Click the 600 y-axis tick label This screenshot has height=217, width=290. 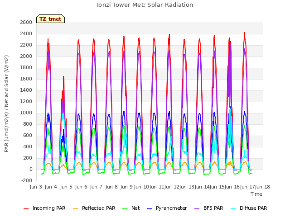[28, 136]
